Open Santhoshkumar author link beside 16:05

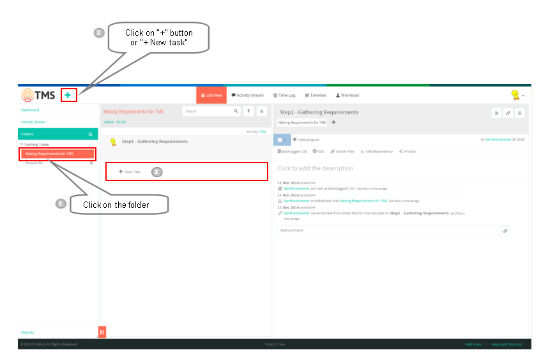498,140
